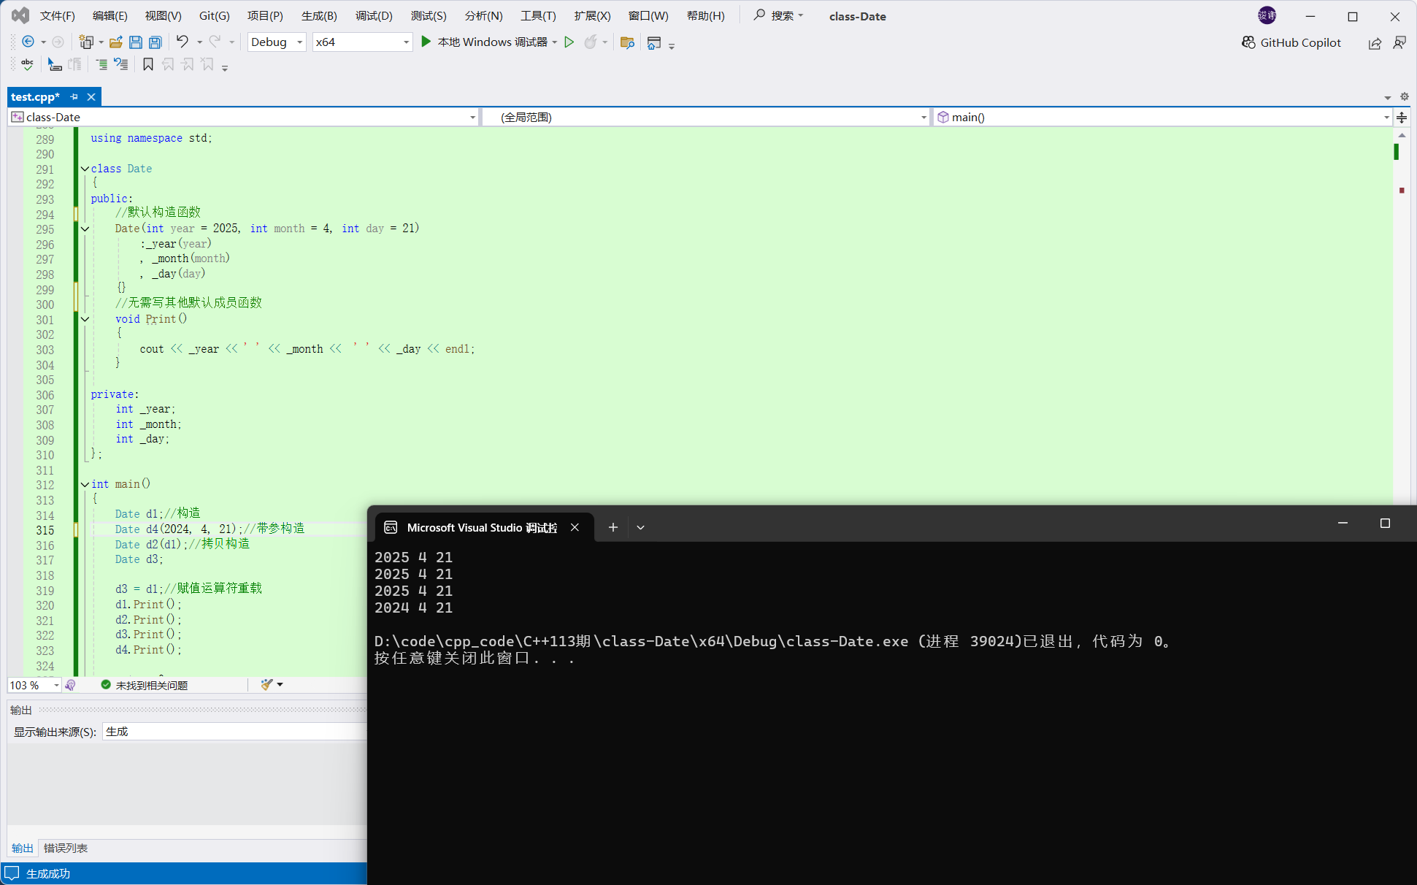Click the Open File folder icon
The width and height of the screenshot is (1417, 885).
coord(115,42)
